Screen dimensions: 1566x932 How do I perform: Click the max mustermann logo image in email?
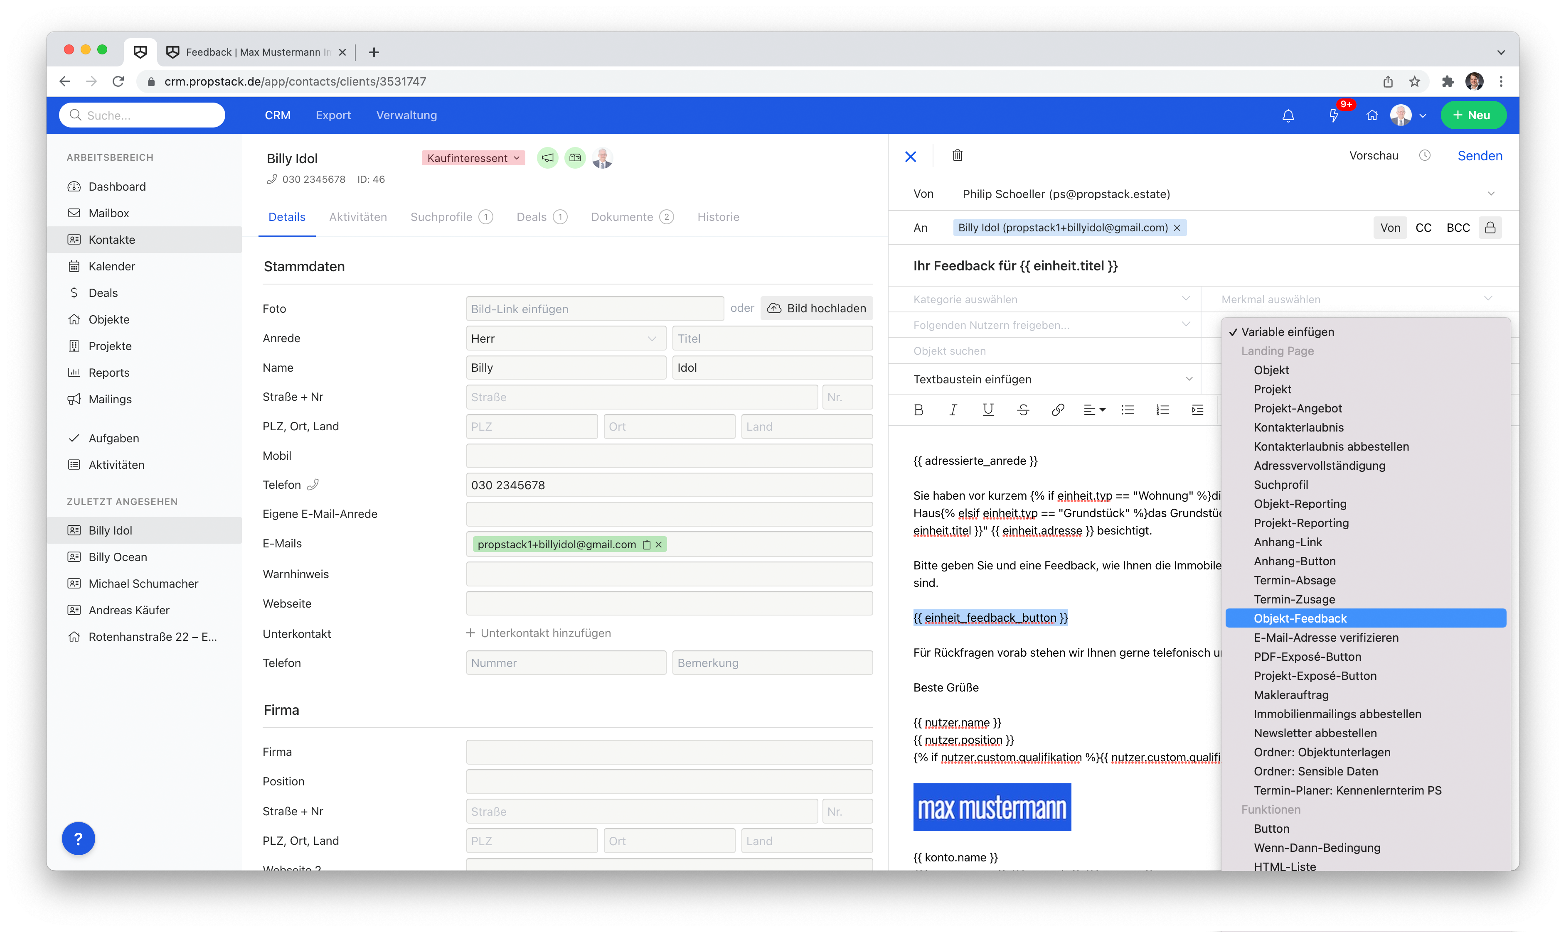point(992,807)
